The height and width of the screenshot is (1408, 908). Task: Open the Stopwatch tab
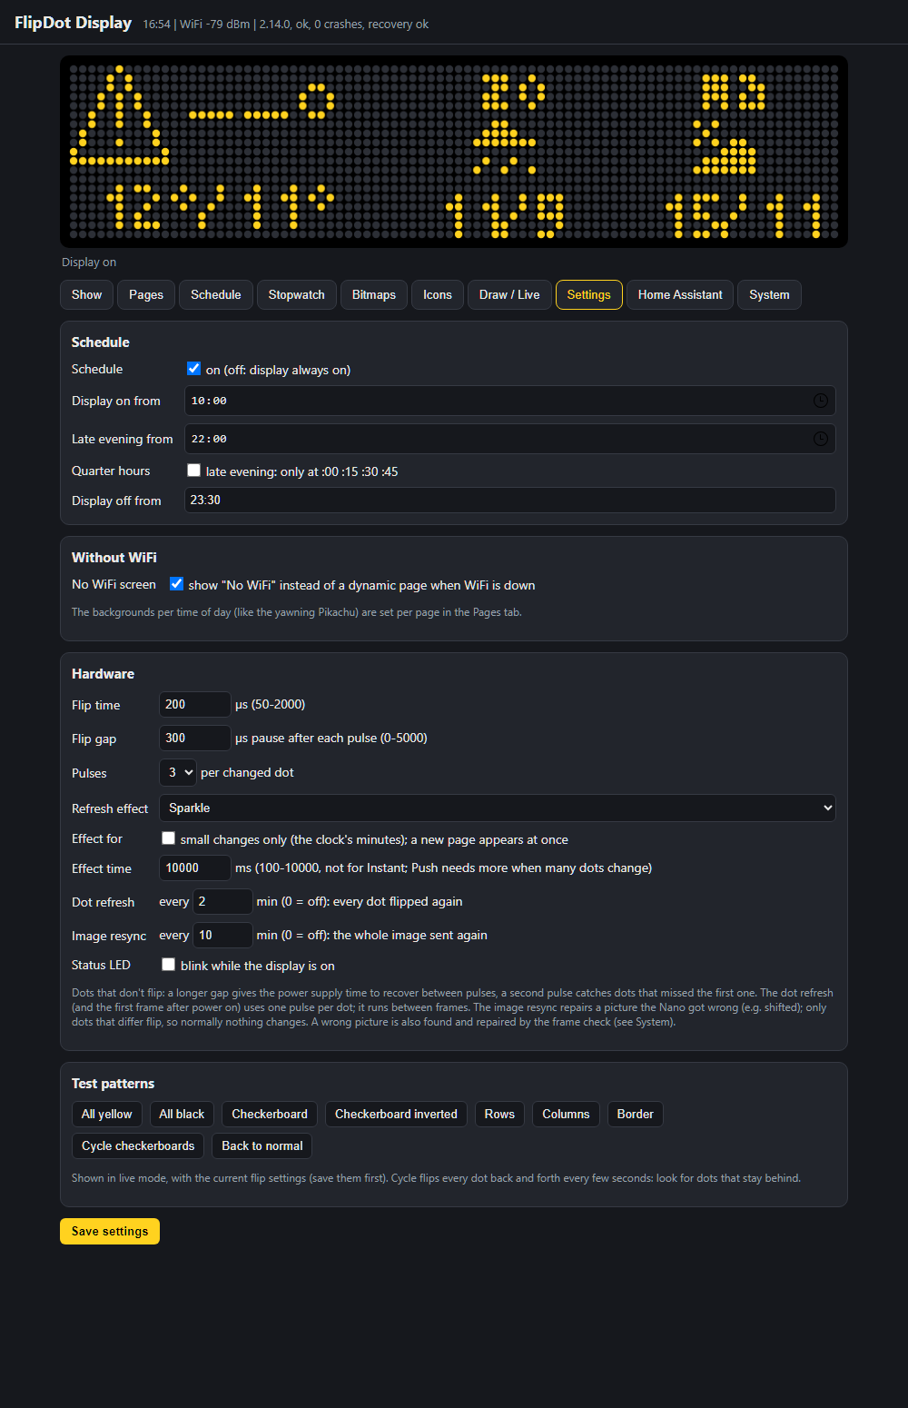(297, 294)
